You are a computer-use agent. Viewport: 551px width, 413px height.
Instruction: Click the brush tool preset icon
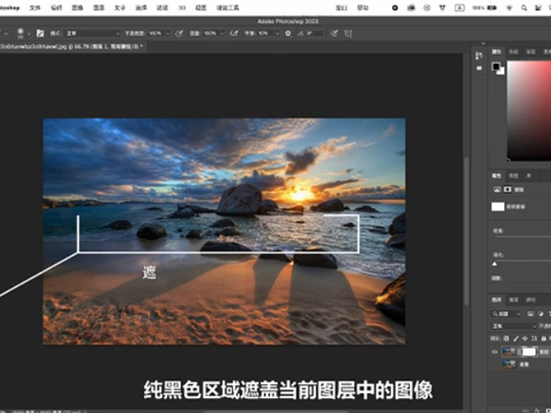(x=21, y=33)
